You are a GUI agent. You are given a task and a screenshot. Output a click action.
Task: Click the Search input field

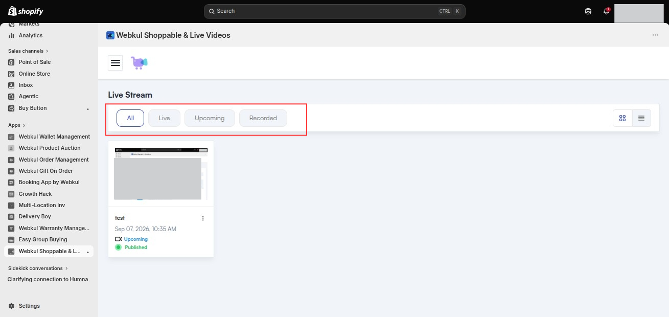click(x=334, y=11)
